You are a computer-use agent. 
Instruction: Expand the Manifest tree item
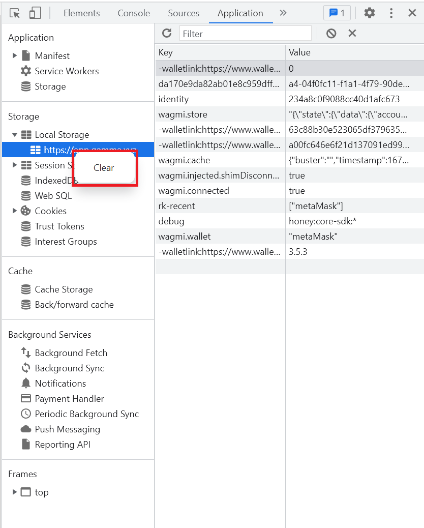click(x=15, y=56)
